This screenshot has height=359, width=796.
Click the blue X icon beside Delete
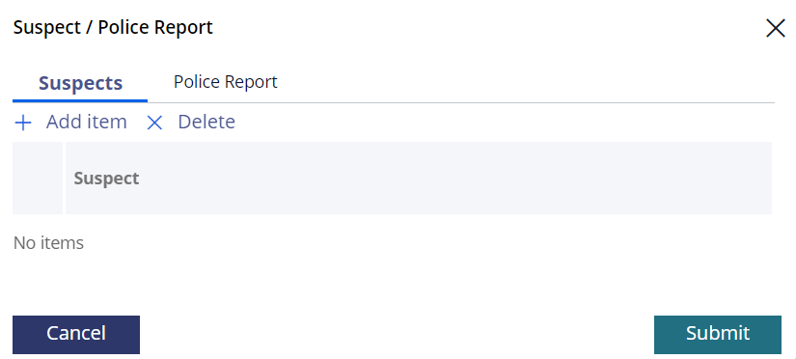pyautogui.click(x=154, y=123)
